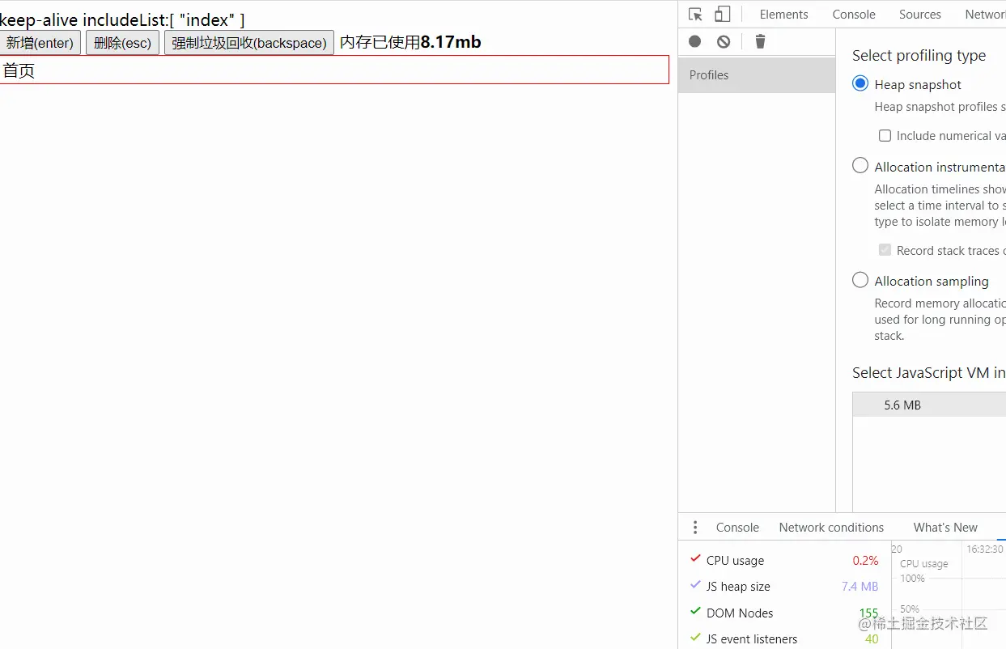Toggle the JS heap size monitor checkbox
Screen dimensions: 1006x649
tap(695, 585)
